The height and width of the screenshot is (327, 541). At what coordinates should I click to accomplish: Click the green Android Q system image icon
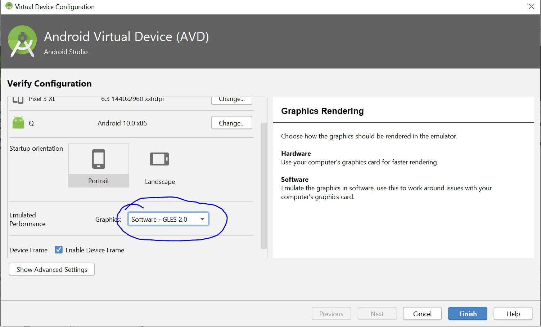18,123
